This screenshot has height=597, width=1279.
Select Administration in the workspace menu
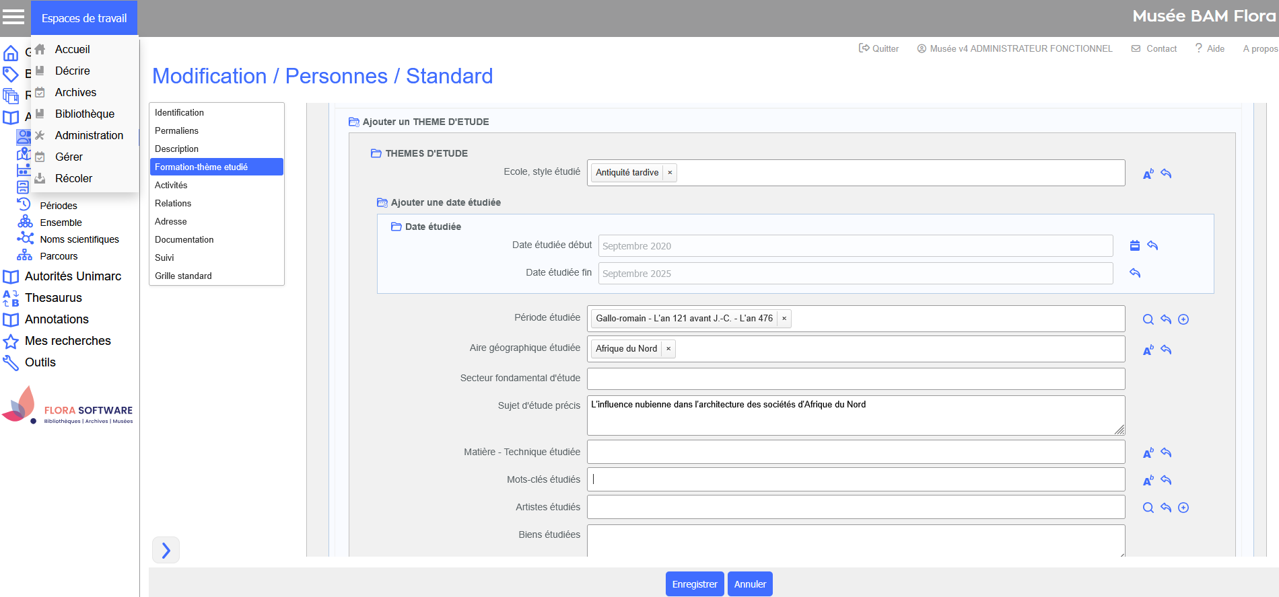89,135
